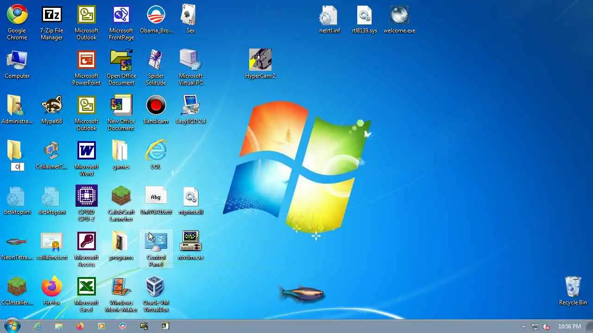Open Windows Explorer from the taskbar

coord(59,326)
